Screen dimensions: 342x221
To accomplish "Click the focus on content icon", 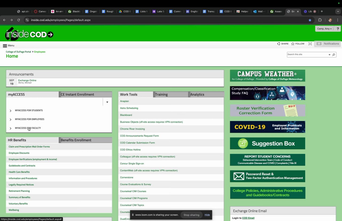I will [x=310, y=44].
